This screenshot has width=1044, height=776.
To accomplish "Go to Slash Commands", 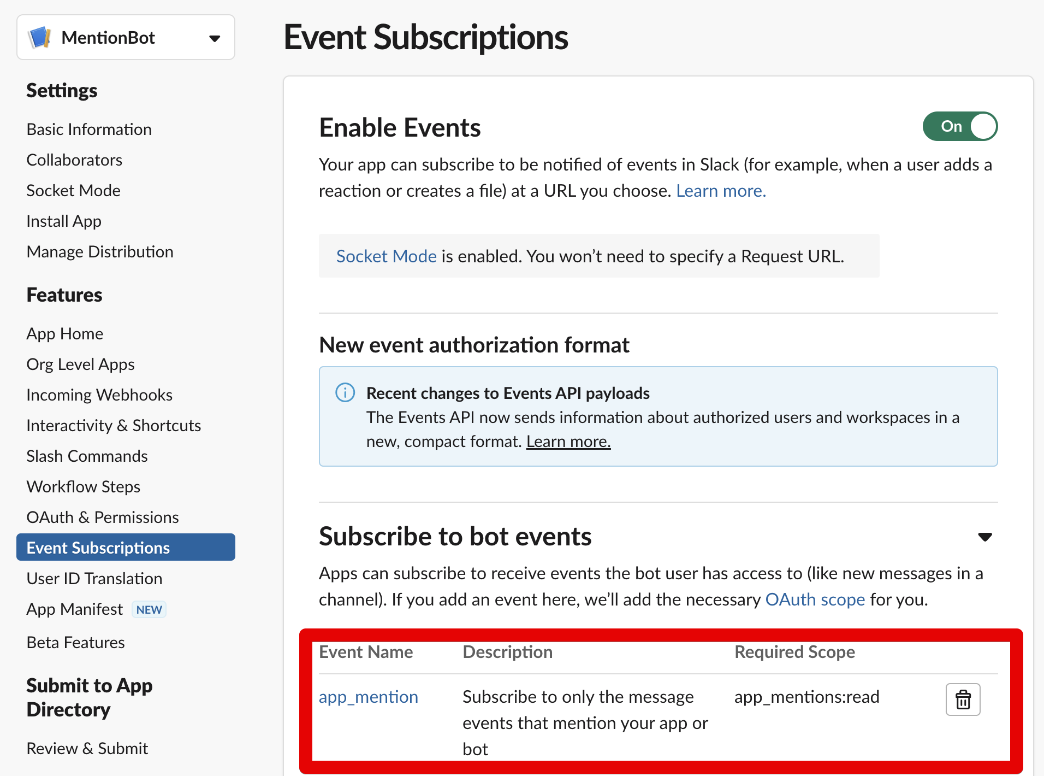I will point(87,456).
